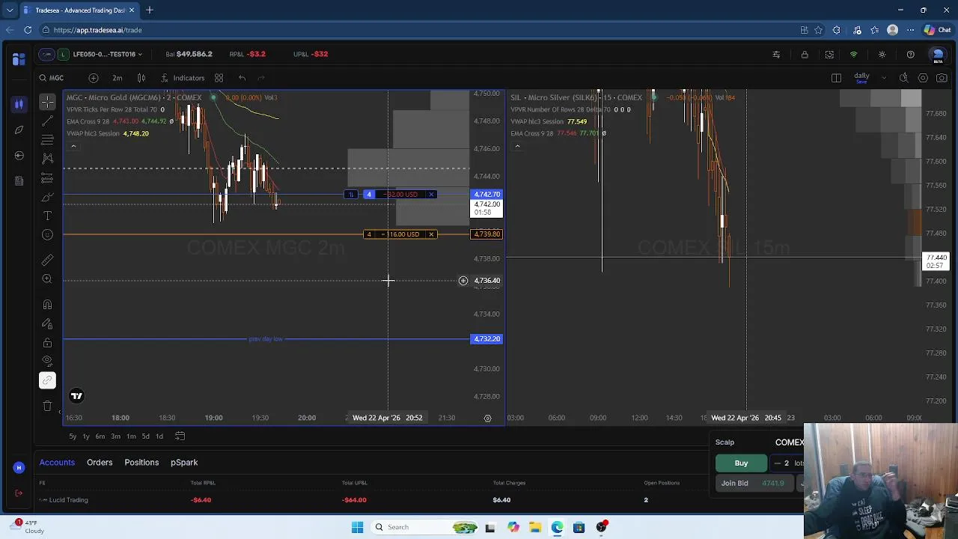Screen dimensions: 958x539
Task: Open the help question mark icon
Action: click(x=910, y=55)
